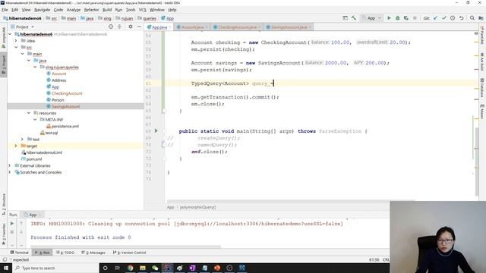This screenshot has width=486, height=273.
Task: Click the Run console horizontal scrollbar
Action: point(125,246)
